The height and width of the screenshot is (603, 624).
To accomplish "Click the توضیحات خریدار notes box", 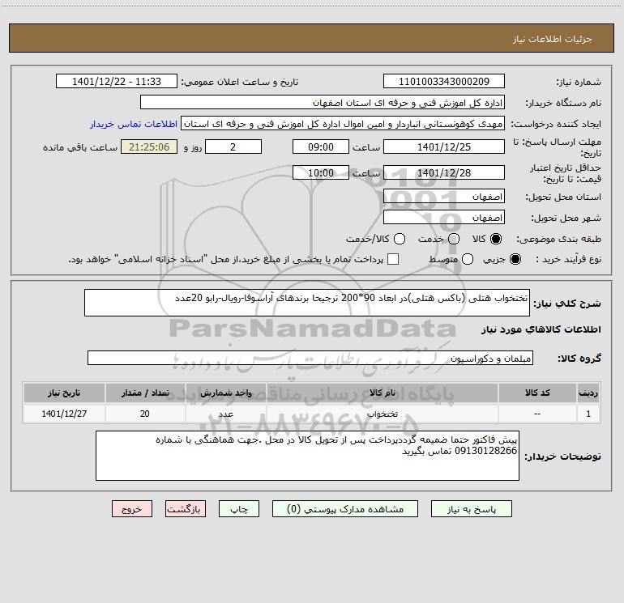I will [307, 456].
